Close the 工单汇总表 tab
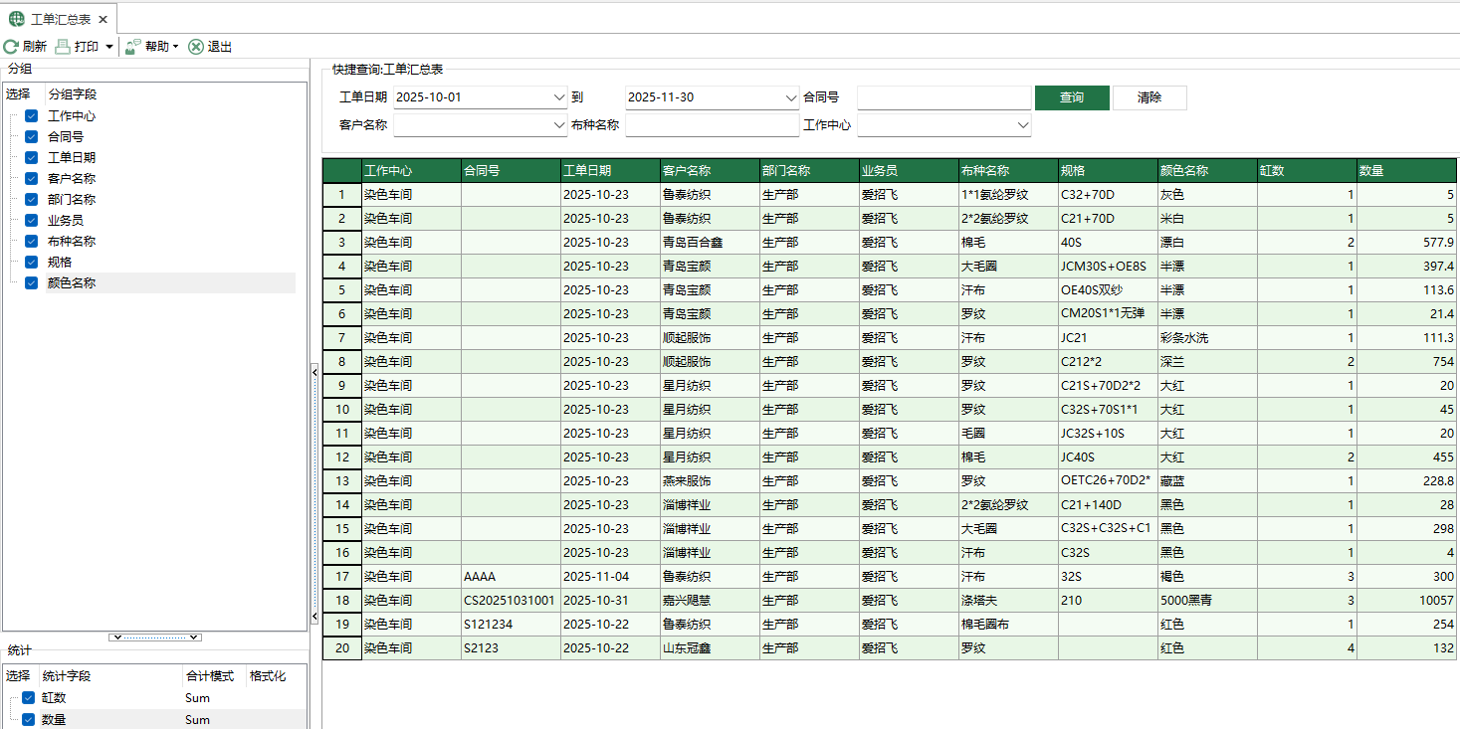1460x729 pixels. point(103,20)
